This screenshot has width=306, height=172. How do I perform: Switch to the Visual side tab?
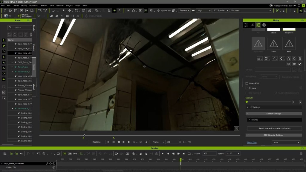[x=34, y=87]
